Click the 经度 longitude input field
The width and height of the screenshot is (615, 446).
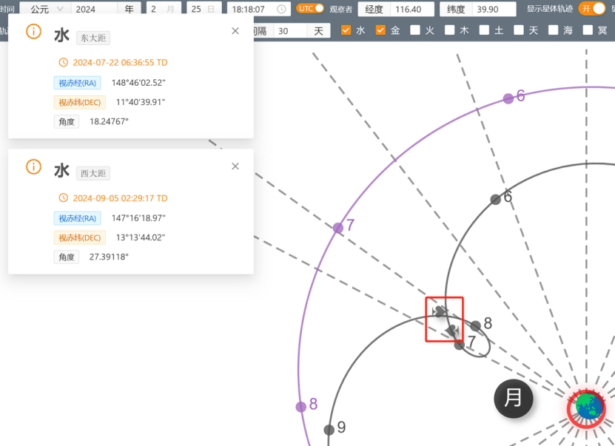(403, 9)
